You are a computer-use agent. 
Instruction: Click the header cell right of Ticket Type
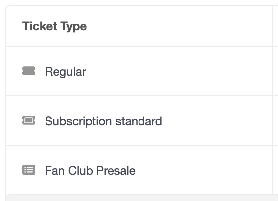pyautogui.click(x=276, y=26)
